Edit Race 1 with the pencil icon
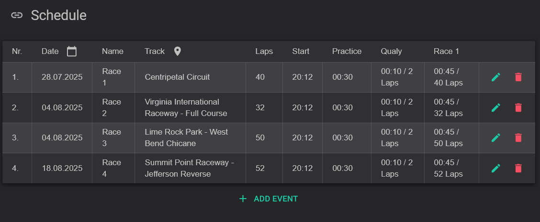 pyautogui.click(x=495, y=77)
